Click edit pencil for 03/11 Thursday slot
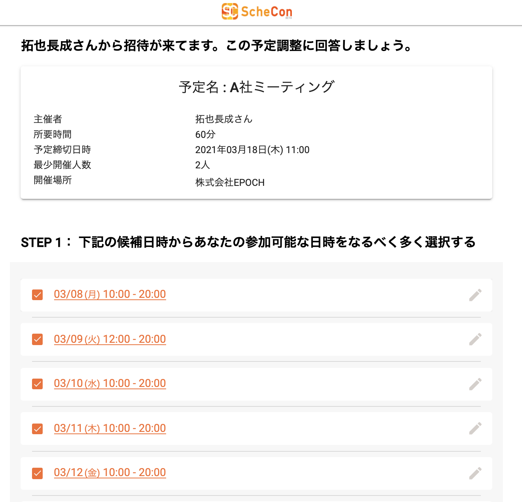522x502 pixels. pos(475,428)
